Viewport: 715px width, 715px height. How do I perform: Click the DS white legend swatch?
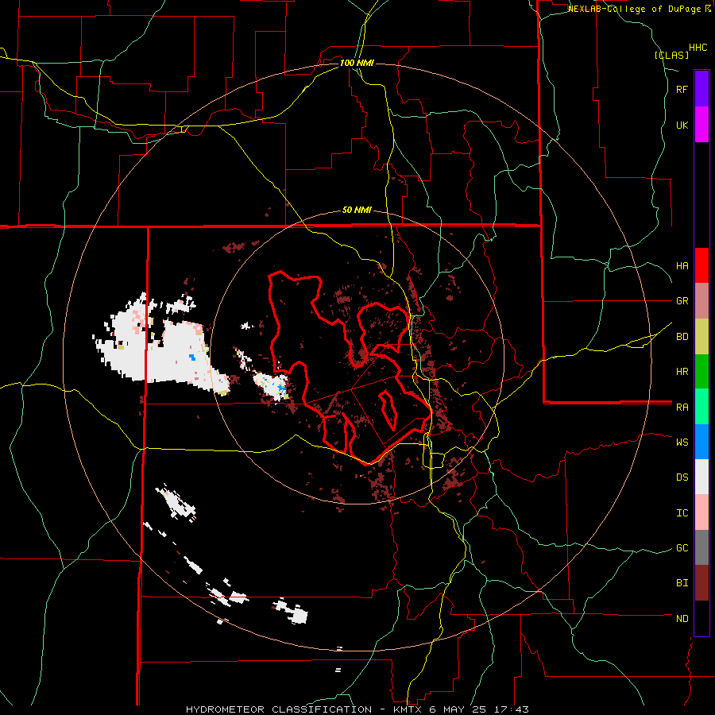(x=701, y=477)
